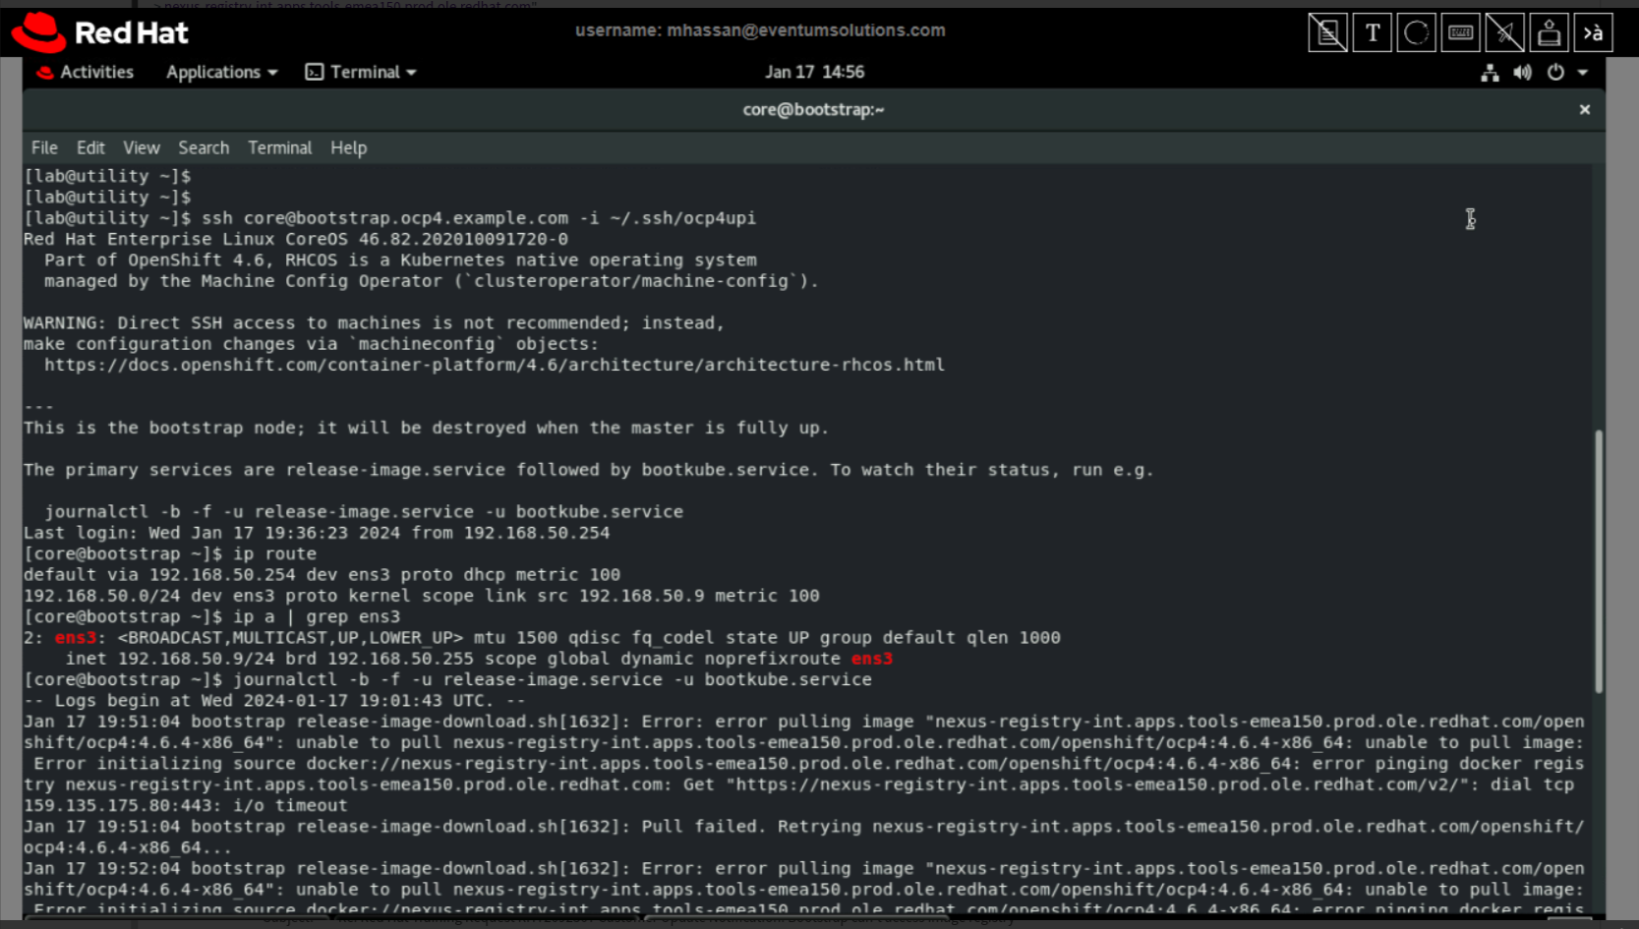1639x929 pixels.
Task: Open the Terminal app menu in top bar
Action: pos(361,72)
